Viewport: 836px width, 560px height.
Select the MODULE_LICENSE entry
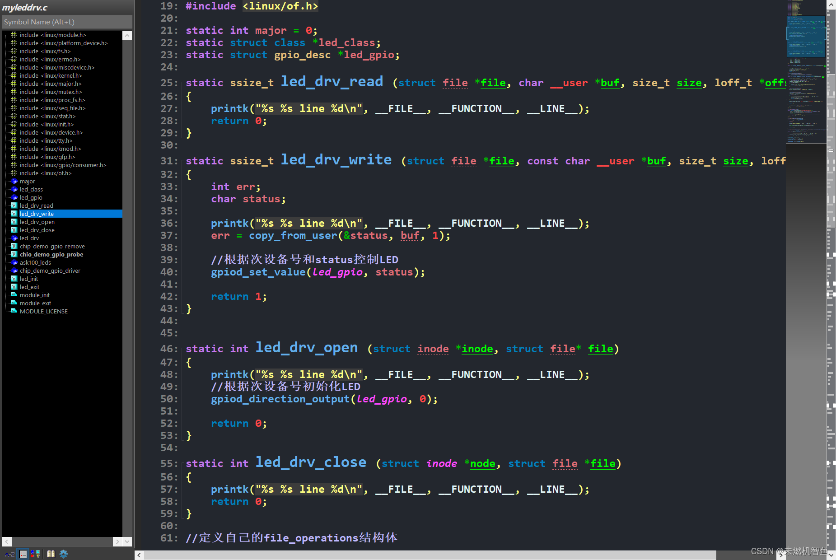click(43, 311)
